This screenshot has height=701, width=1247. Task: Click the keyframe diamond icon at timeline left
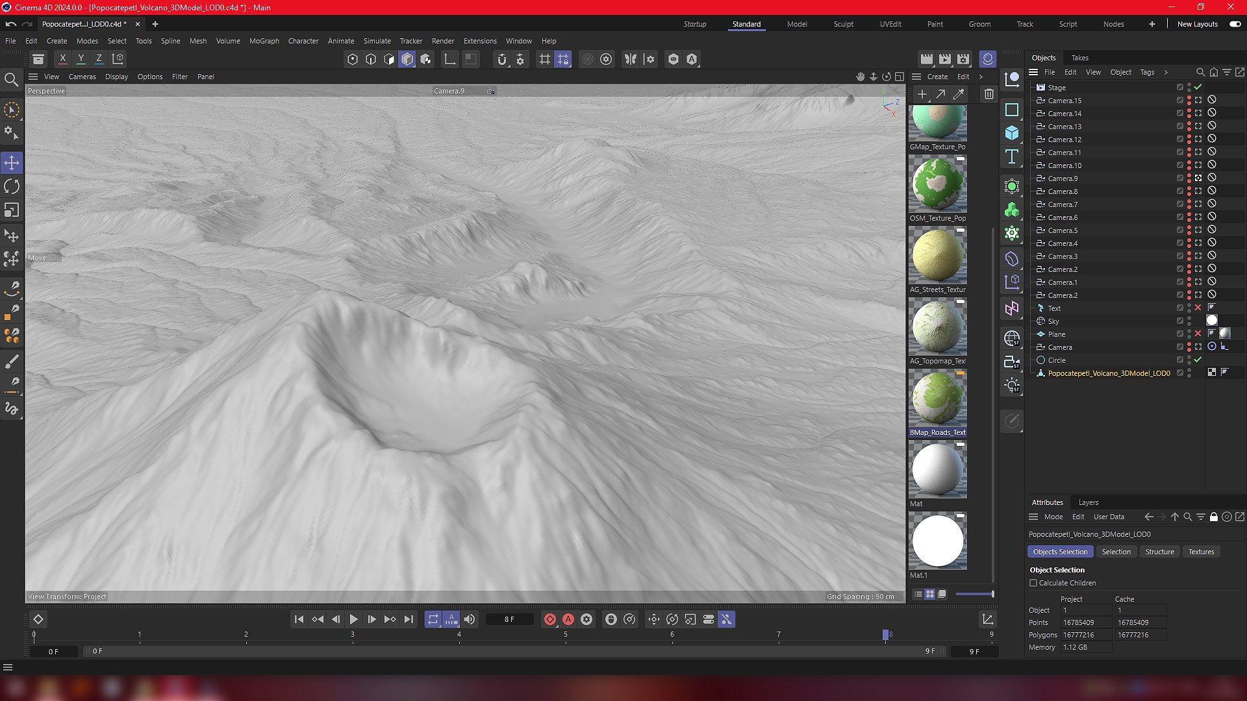pyautogui.click(x=38, y=619)
